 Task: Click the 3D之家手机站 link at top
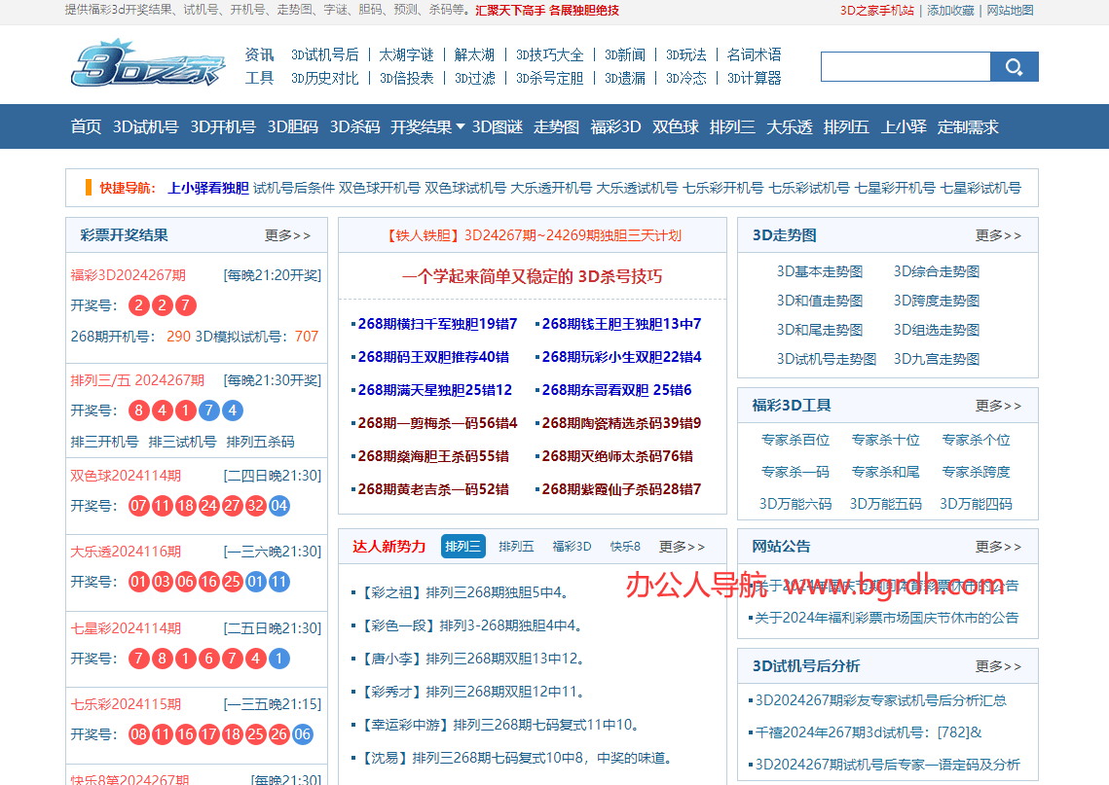877,11
